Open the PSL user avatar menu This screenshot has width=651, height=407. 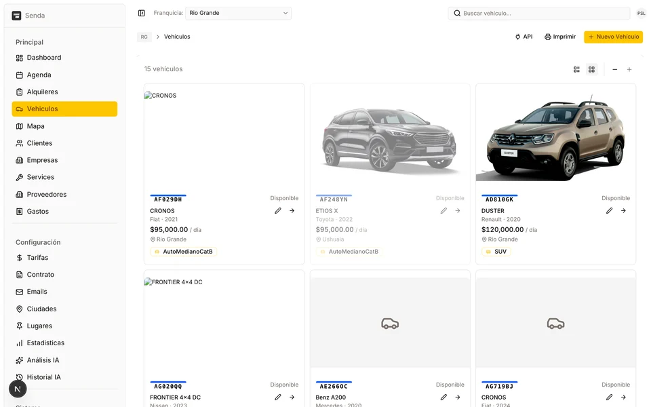pos(641,13)
